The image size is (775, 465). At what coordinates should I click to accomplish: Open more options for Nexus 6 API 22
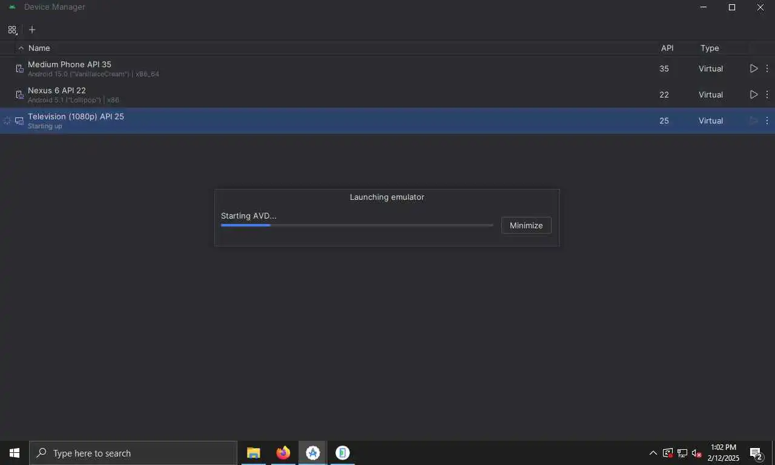click(767, 94)
